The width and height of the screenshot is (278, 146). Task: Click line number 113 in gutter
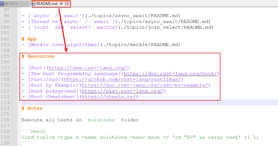click(x=5, y=102)
